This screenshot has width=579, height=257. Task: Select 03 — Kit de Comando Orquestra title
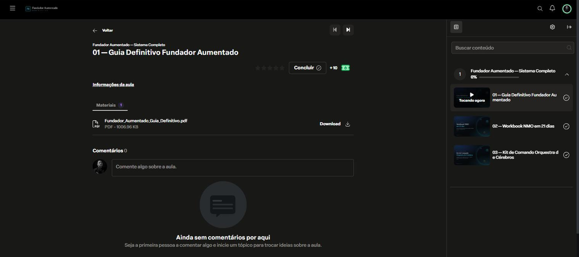(525, 155)
